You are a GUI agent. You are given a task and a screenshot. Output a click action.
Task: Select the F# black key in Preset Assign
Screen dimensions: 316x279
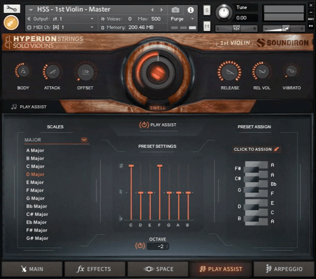click(251, 169)
